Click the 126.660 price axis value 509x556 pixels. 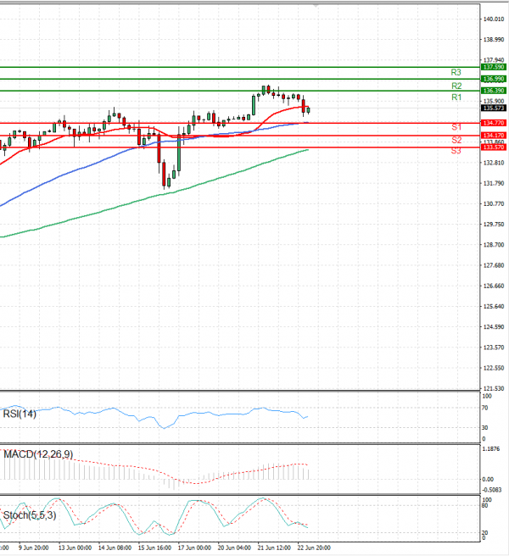pyautogui.click(x=494, y=286)
